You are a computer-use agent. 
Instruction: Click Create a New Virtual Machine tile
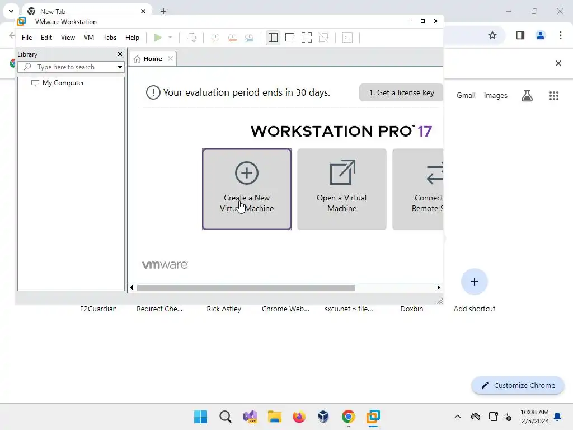tap(246, 189)
